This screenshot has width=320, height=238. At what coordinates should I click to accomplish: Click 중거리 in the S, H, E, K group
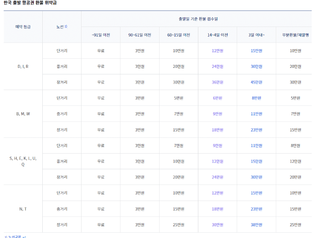pos(62,161)
